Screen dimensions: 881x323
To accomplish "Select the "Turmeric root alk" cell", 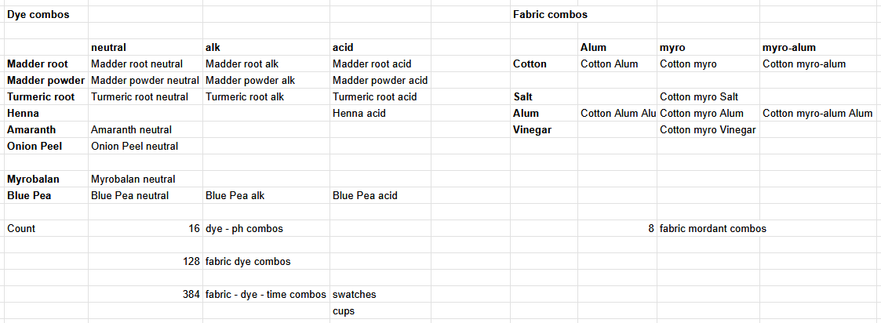I will pyautogui.click(x=244, y=97).
